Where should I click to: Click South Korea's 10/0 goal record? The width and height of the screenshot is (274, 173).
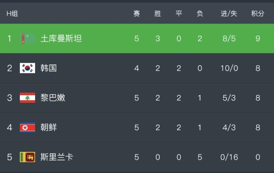tap(229, 68)
